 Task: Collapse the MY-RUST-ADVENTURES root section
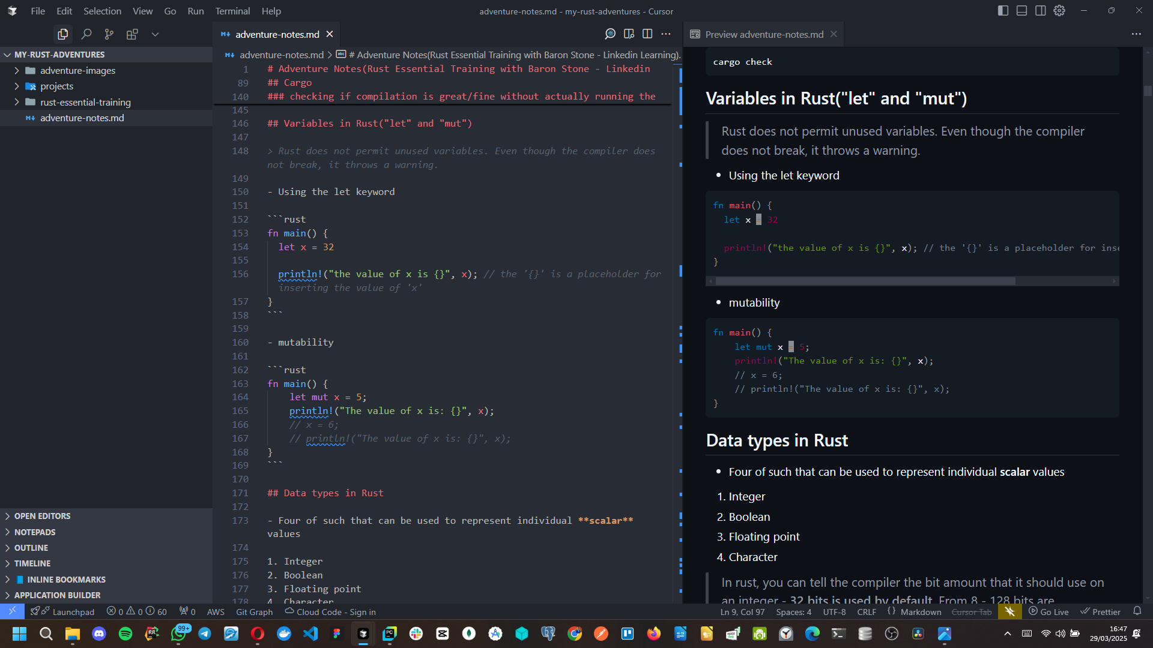point(59,55)
